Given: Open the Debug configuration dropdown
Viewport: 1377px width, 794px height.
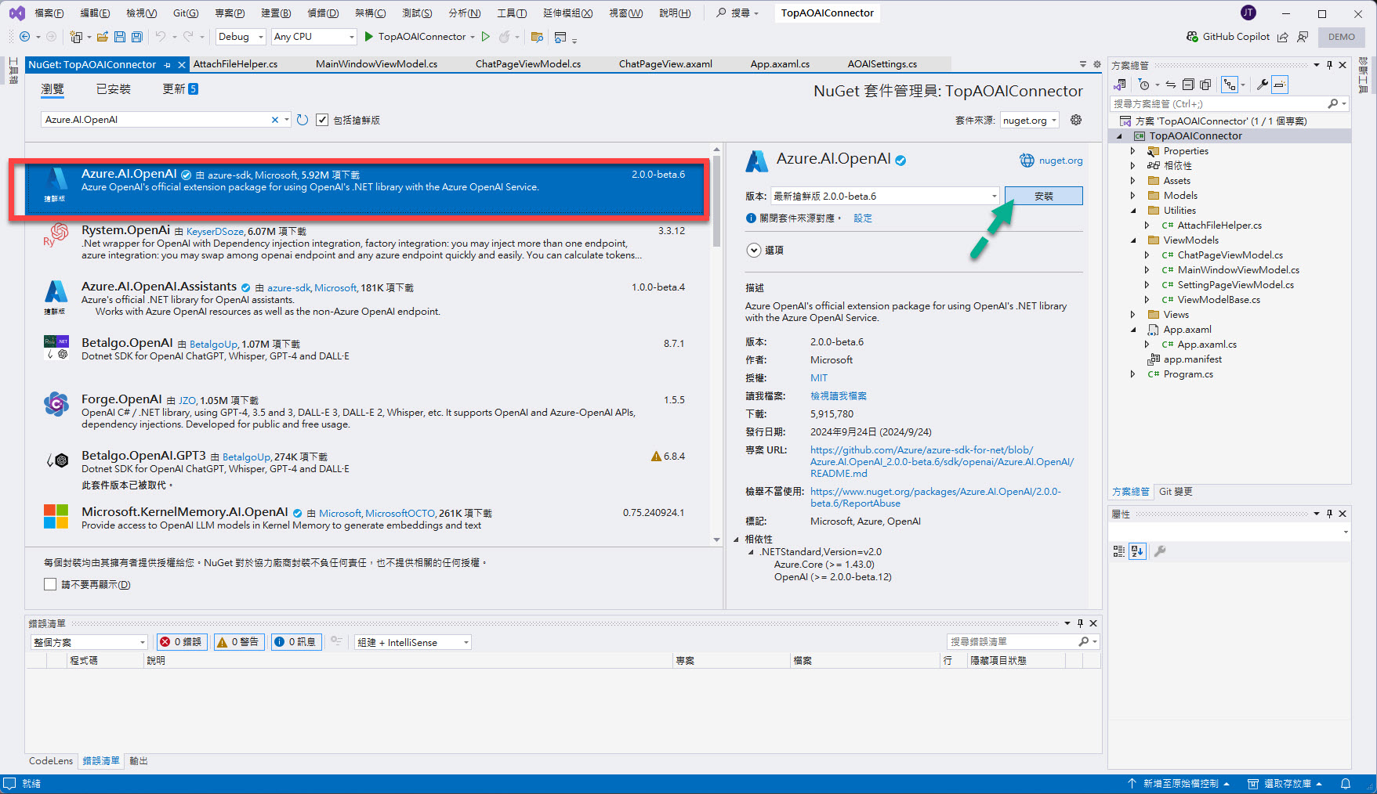Looking at the screenshot, I should (241, 37).
